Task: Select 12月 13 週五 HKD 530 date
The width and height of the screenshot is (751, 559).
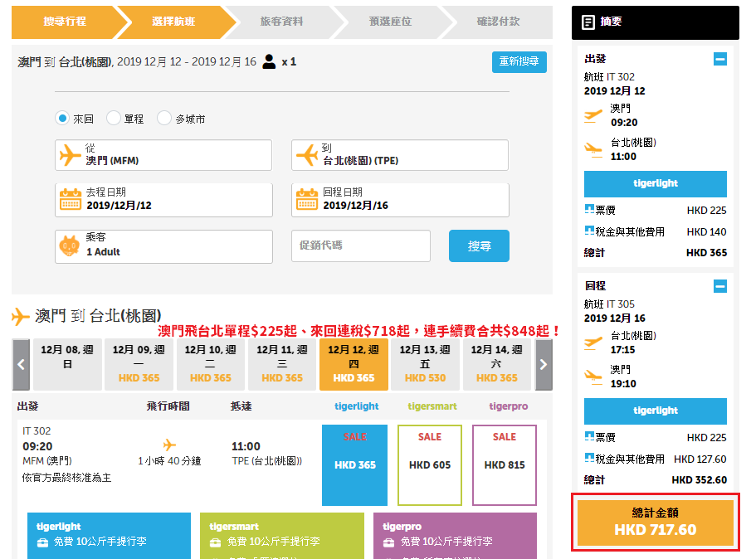Action: point(426,365)
